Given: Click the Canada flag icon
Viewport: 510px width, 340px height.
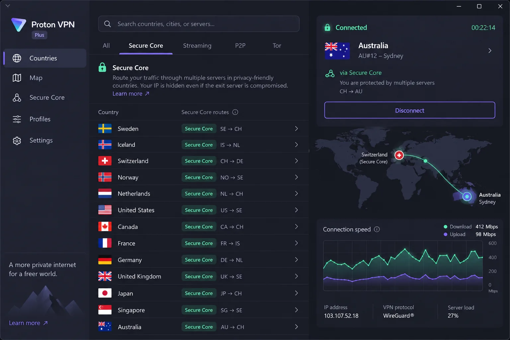Looking at the screenshot, I should click(105, 226).
